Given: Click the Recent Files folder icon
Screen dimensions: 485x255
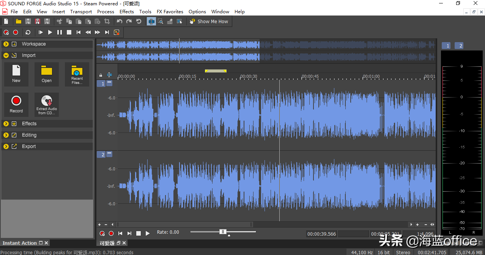Looking at the screenshot, I should [77, 74].
